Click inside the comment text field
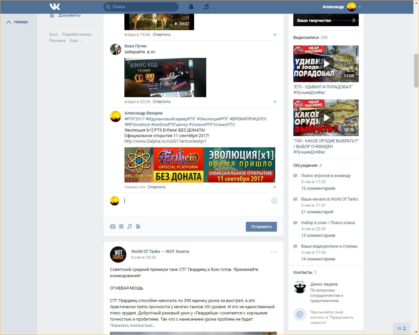Screen dimensions: 419x335 click(x=196, y=201)
